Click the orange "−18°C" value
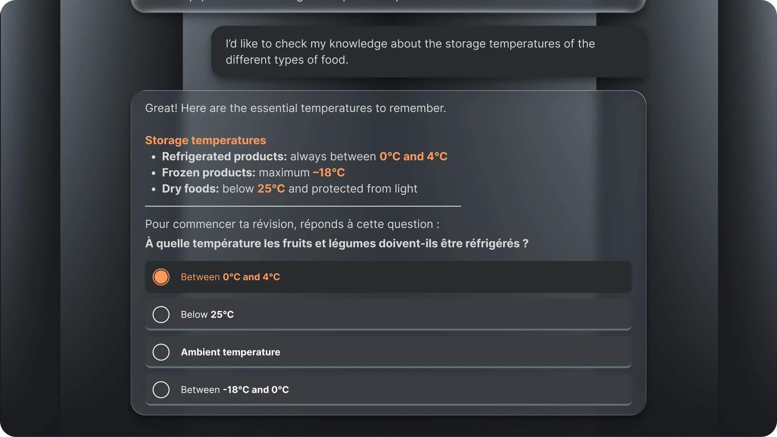This screenshot has height=437, width=777. coord(329,172)
